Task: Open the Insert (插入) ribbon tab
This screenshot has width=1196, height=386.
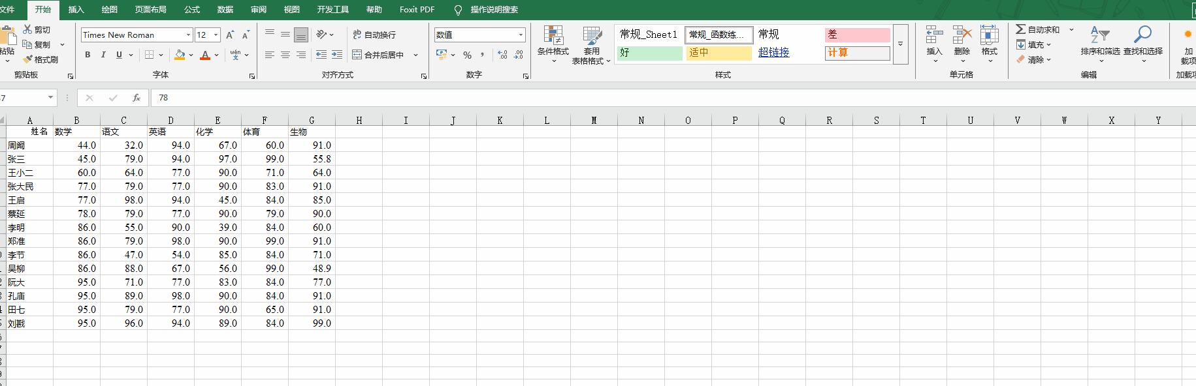Action: [76, 10]
